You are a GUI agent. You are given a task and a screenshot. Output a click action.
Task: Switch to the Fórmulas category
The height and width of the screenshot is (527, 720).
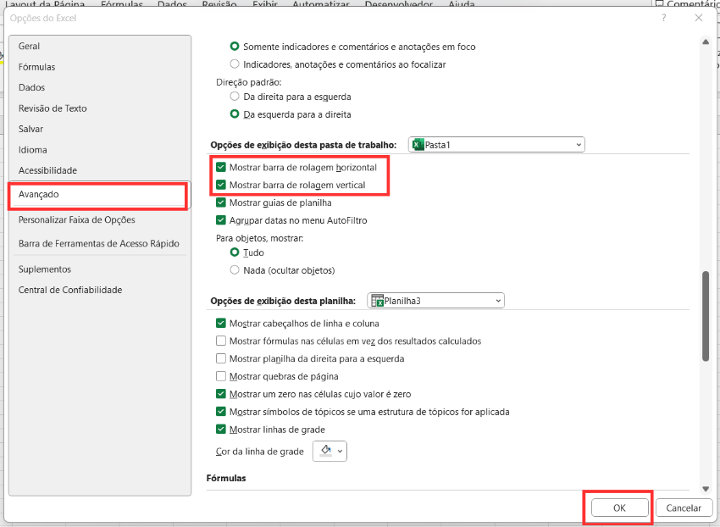pos(37,67)
